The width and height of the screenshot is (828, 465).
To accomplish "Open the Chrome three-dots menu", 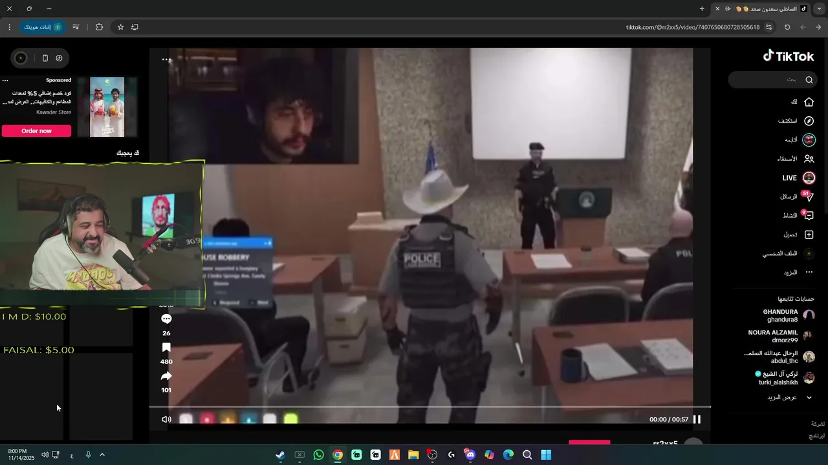I will 9,27.
